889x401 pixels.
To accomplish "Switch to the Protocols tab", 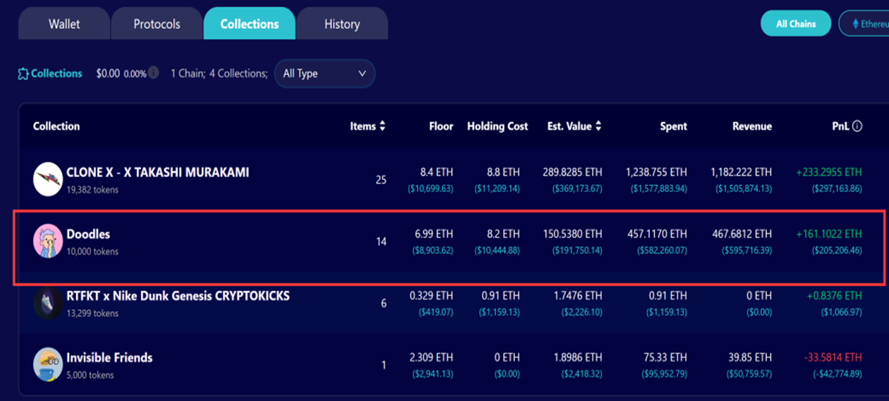I will (157, 24).
